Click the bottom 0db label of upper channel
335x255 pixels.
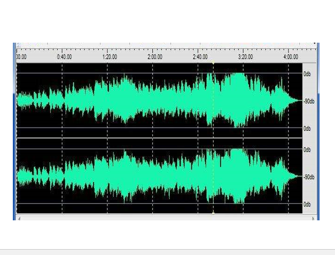click(x=307, y=129)
